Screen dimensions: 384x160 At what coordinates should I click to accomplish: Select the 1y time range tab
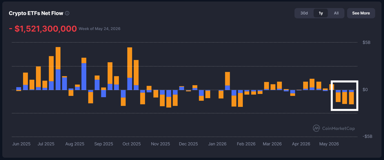321,13
